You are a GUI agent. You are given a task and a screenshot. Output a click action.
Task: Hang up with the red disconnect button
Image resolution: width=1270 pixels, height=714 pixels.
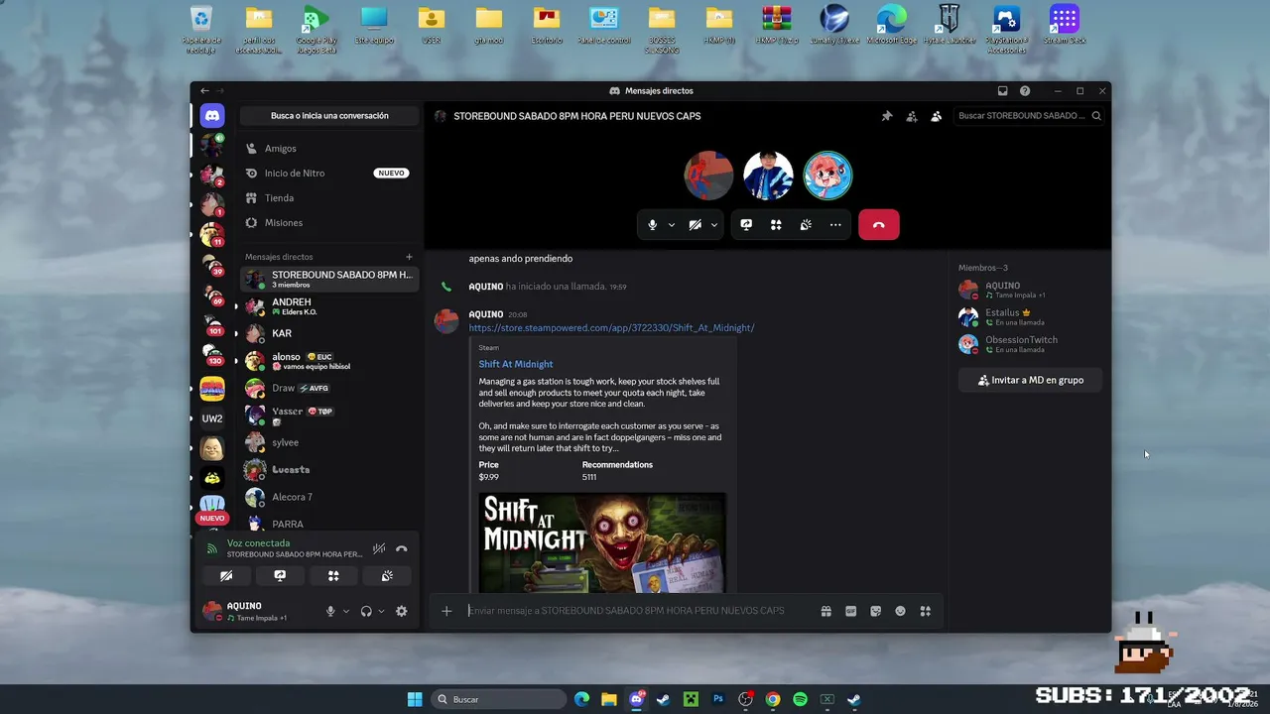(878, 225)
